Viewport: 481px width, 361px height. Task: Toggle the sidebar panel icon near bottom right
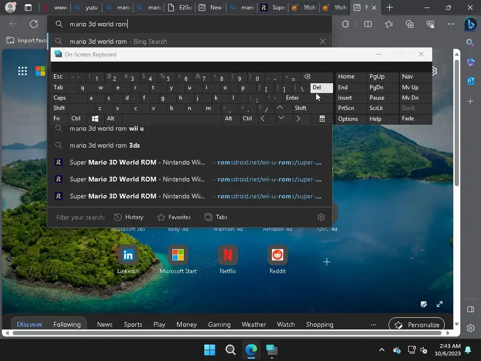tap(471, 309)
